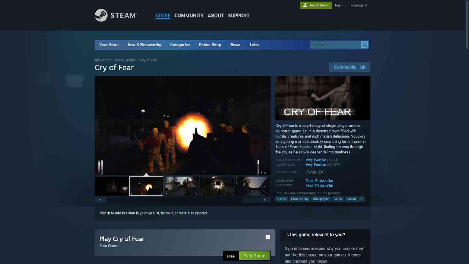Click the search magnifier icon

[365, 45]
